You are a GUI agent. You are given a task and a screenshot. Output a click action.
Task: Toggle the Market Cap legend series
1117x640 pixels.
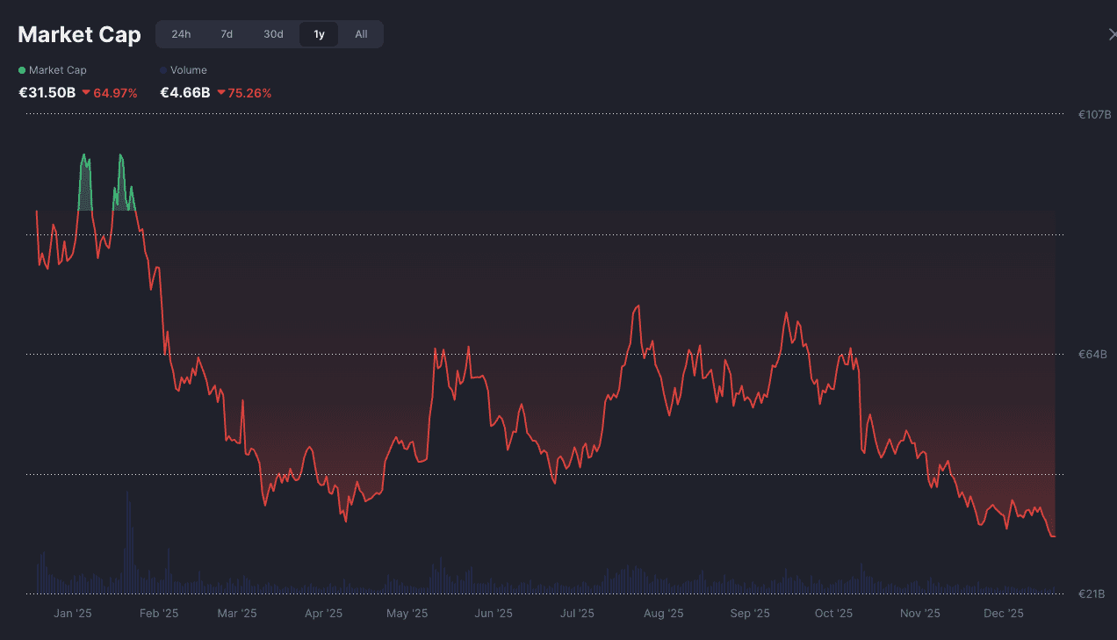[x=57, y=70]
